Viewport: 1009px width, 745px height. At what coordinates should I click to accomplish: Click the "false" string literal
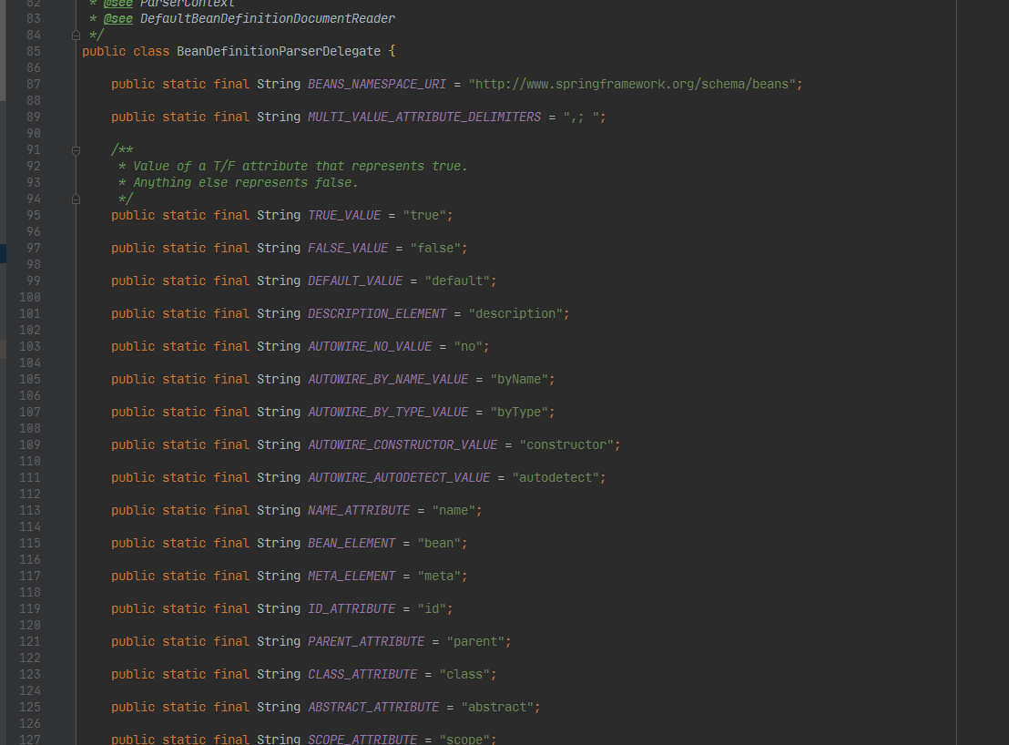[x=435, y=249]
